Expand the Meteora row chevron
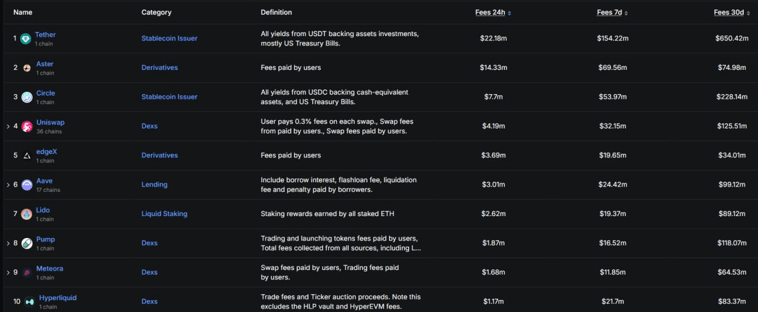The width and height of the screenshot is (758, 312). 8,272
